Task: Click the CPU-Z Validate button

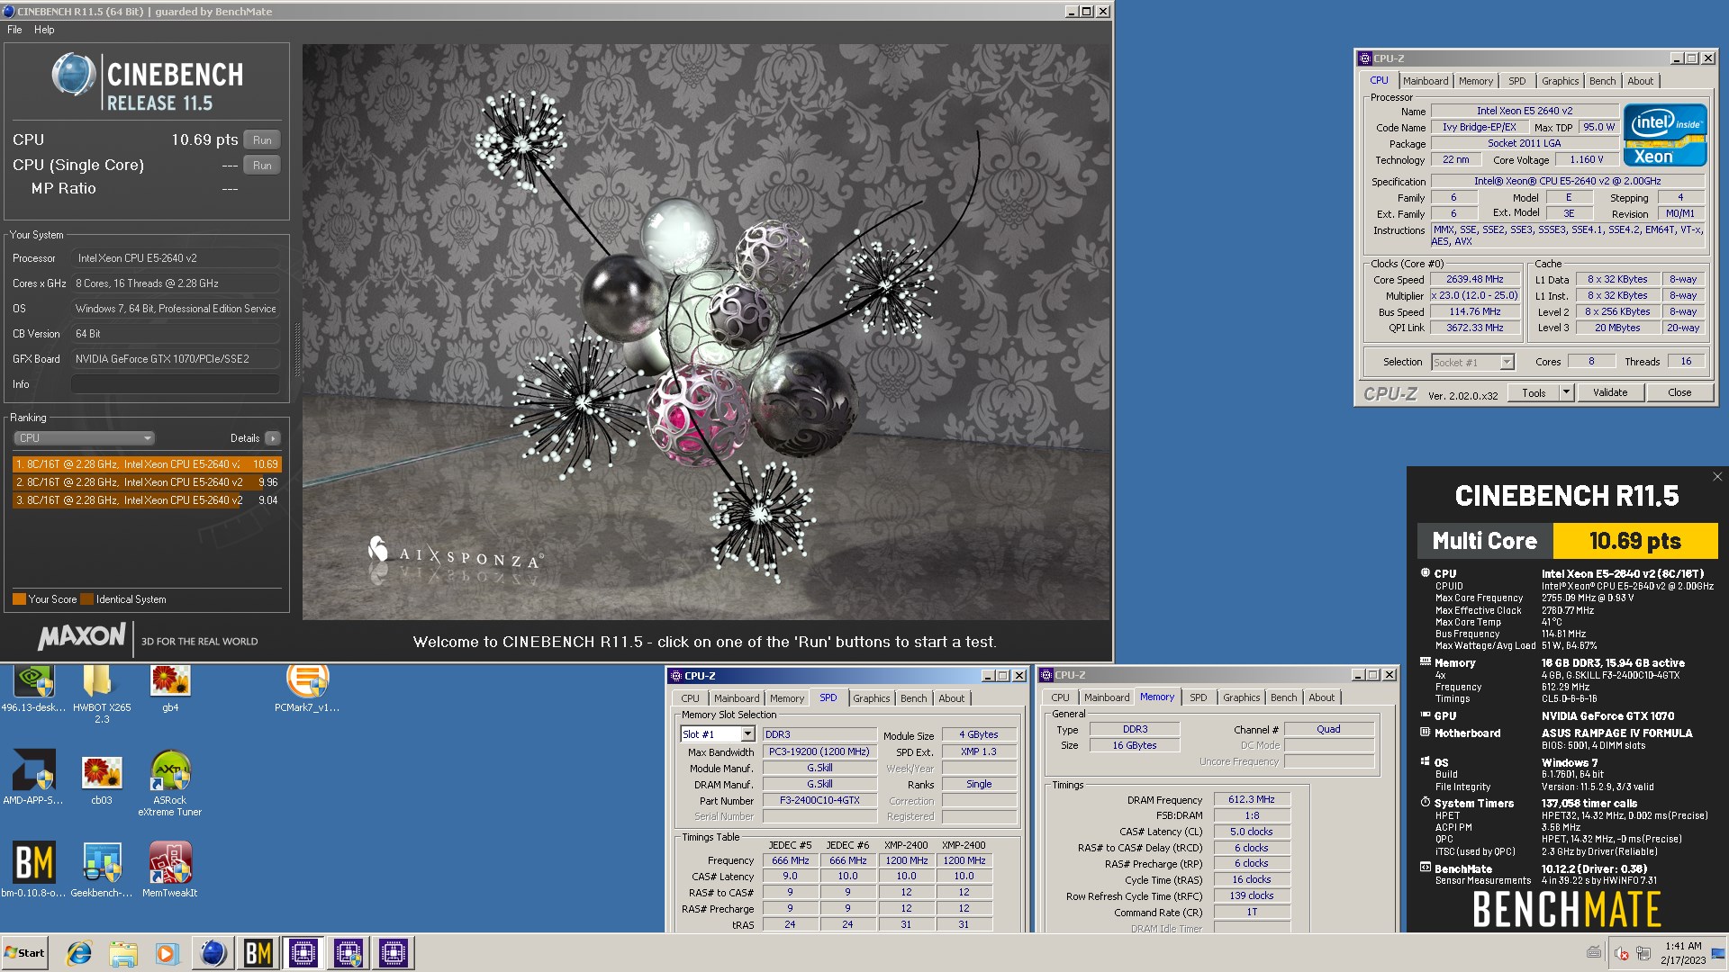Action: coord(1610,393)
